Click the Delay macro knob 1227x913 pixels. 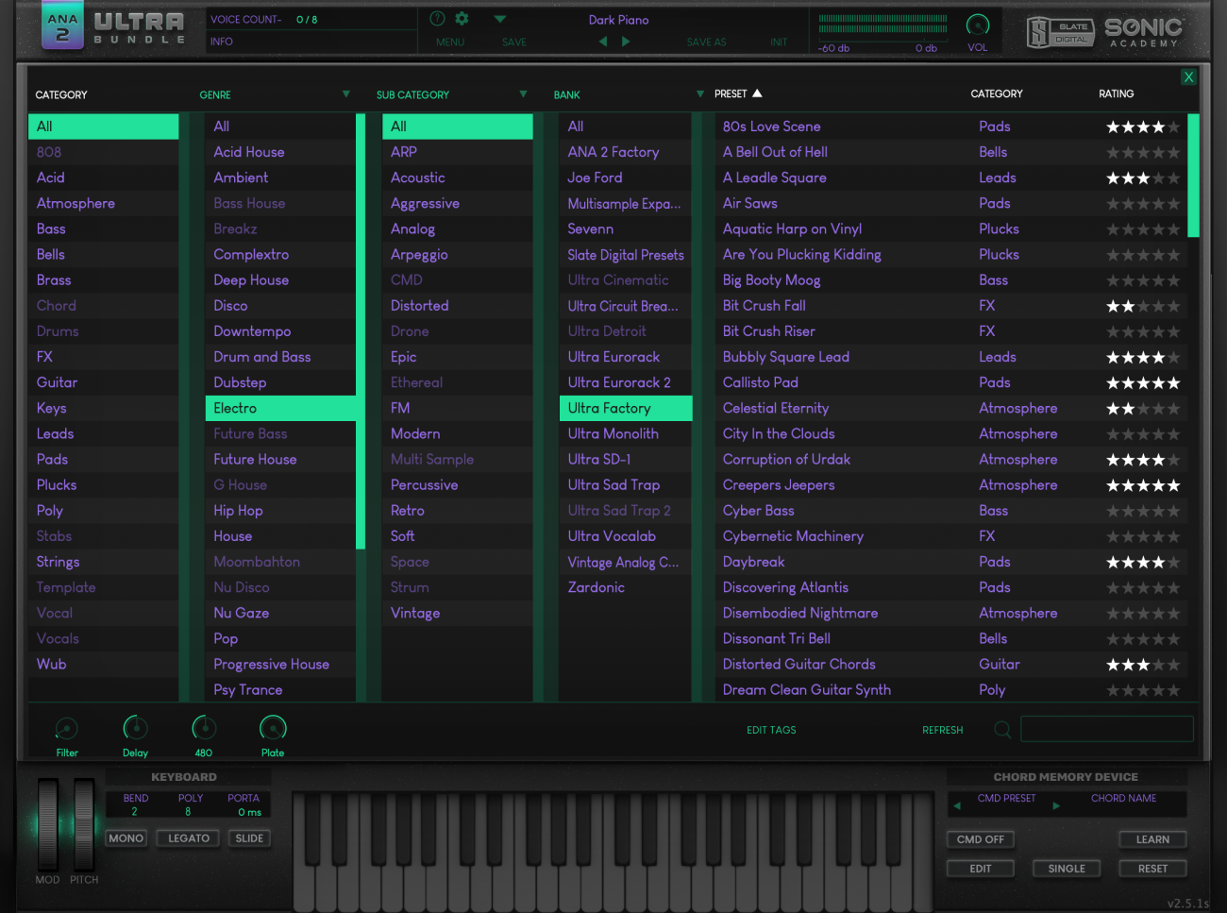pos(136,728)
